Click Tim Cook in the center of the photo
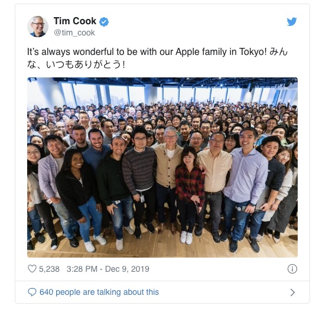Image resolution: width=316 pixels, height=309 pixels. [x=168, y=177]
